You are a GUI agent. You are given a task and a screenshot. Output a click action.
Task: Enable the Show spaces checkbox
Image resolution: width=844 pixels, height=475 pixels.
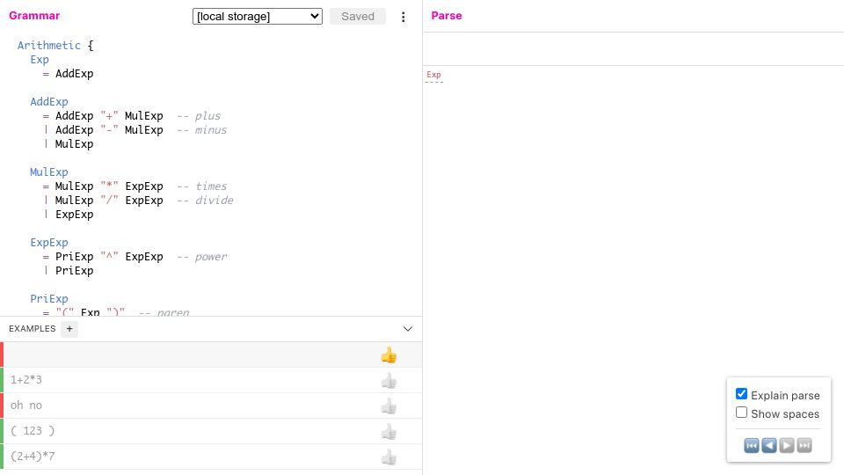tap(741, 413)
